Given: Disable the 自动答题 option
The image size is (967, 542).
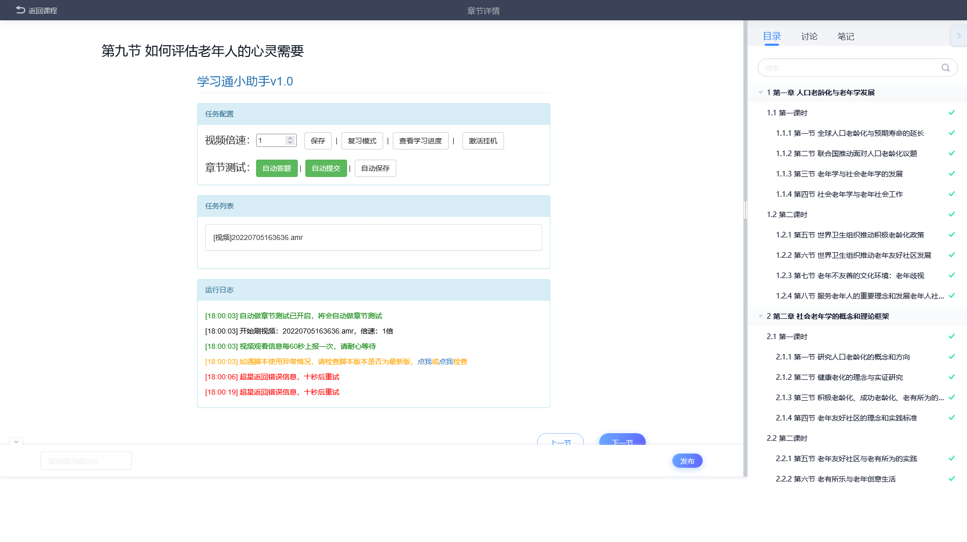Looking at the screenshot, I should (x=277, y=168).
